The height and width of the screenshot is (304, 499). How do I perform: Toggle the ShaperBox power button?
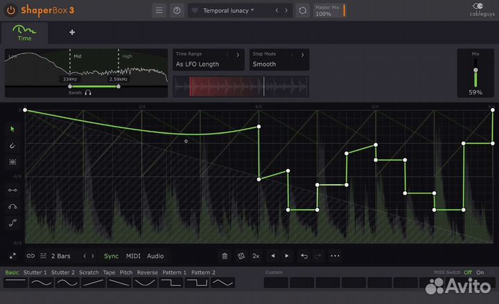10,10
